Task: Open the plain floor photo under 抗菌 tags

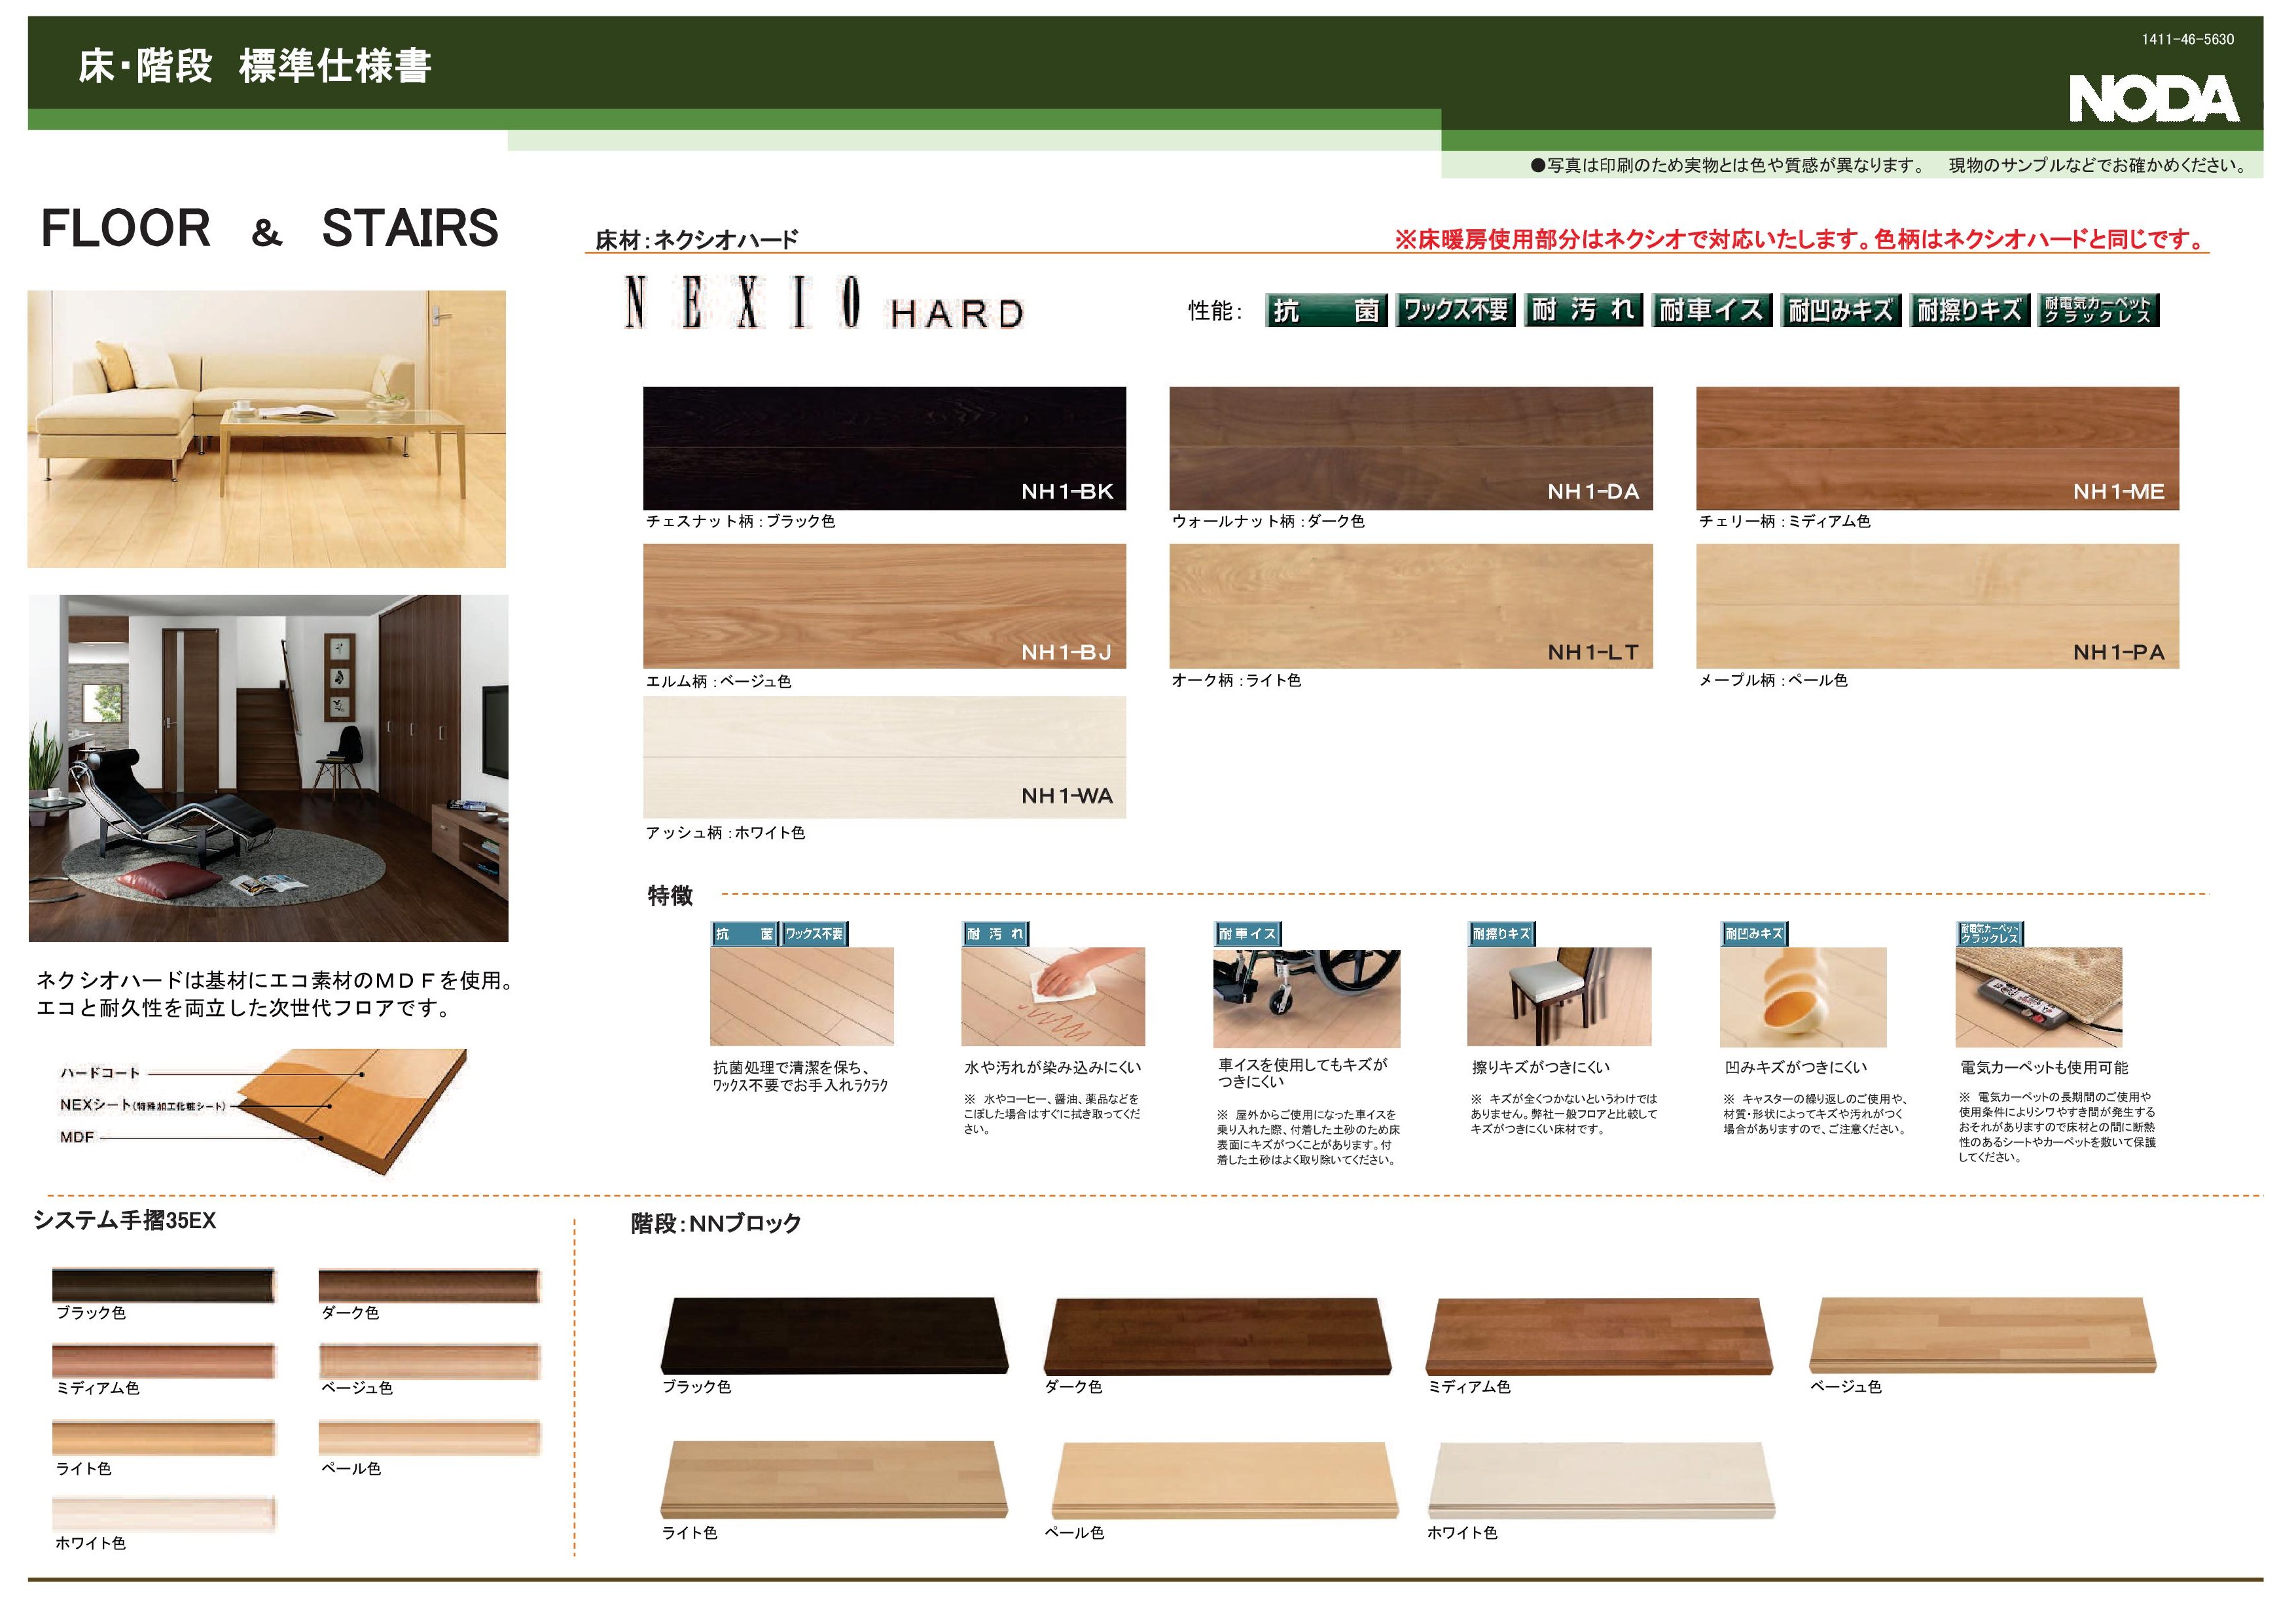Action: [802, 997]
